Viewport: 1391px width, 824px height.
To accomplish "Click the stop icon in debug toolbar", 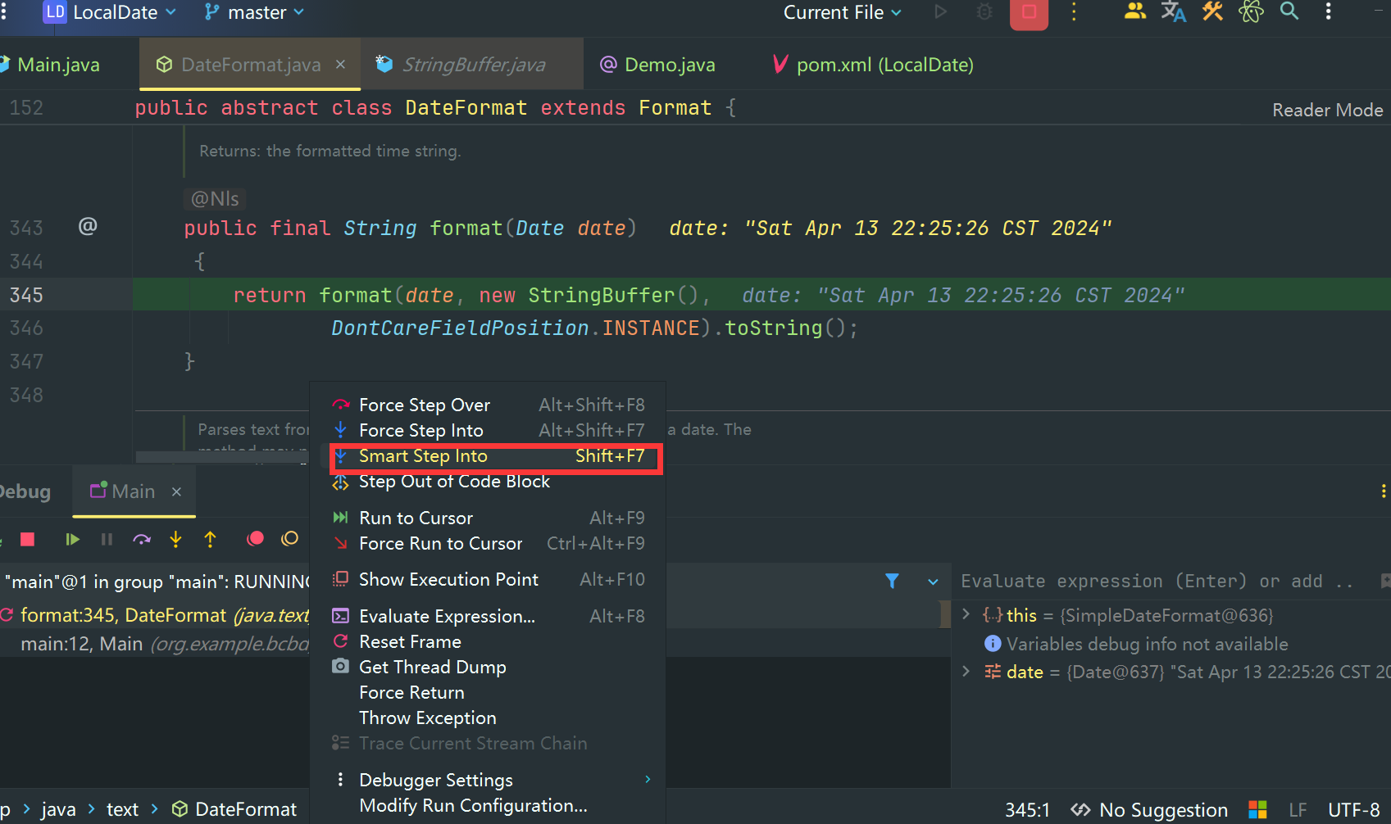I will pyautogui.click(x=27, y=539).
